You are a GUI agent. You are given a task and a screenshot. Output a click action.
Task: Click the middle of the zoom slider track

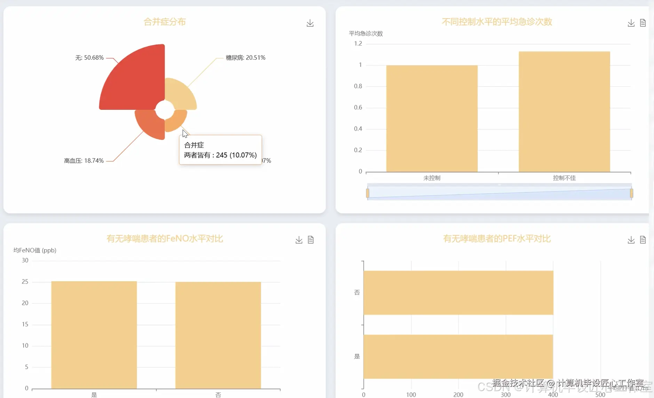point(499,192)
